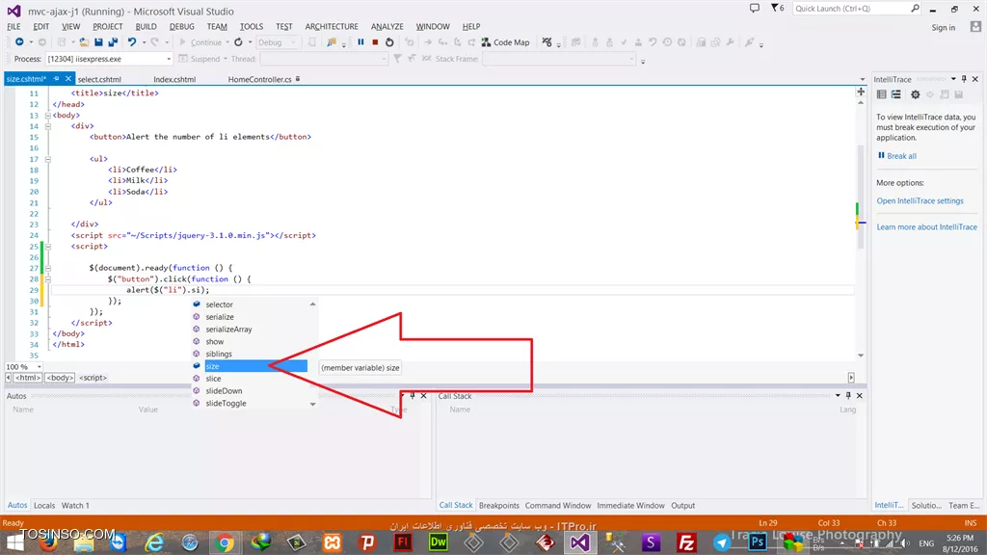The width and height of the screenshot is (987, 555).
Task: Click the editor horizontal scroll right arrow
Action: 851,378
